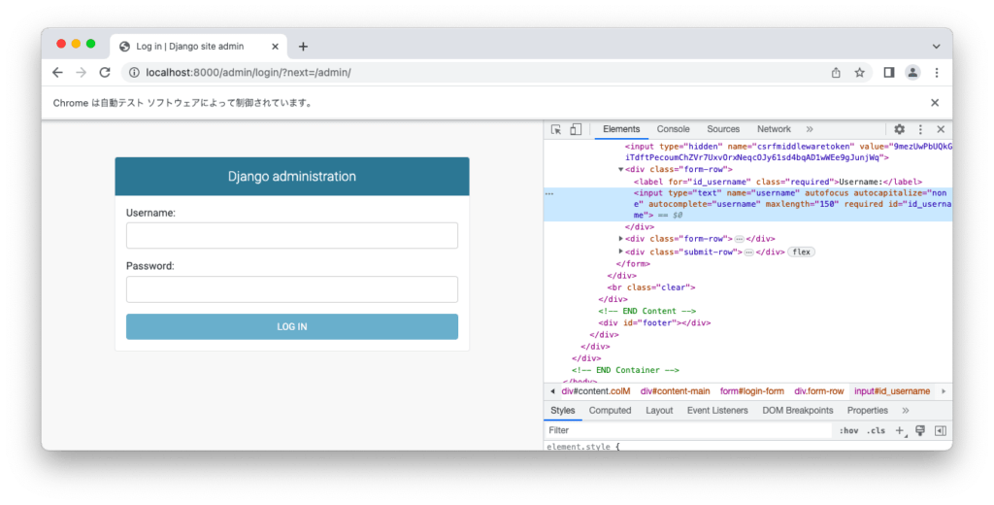Select form#login-form in the breadcrumb
Viewport: 994px width, 505px height.
pyautogui.click(x=751, y=391)
